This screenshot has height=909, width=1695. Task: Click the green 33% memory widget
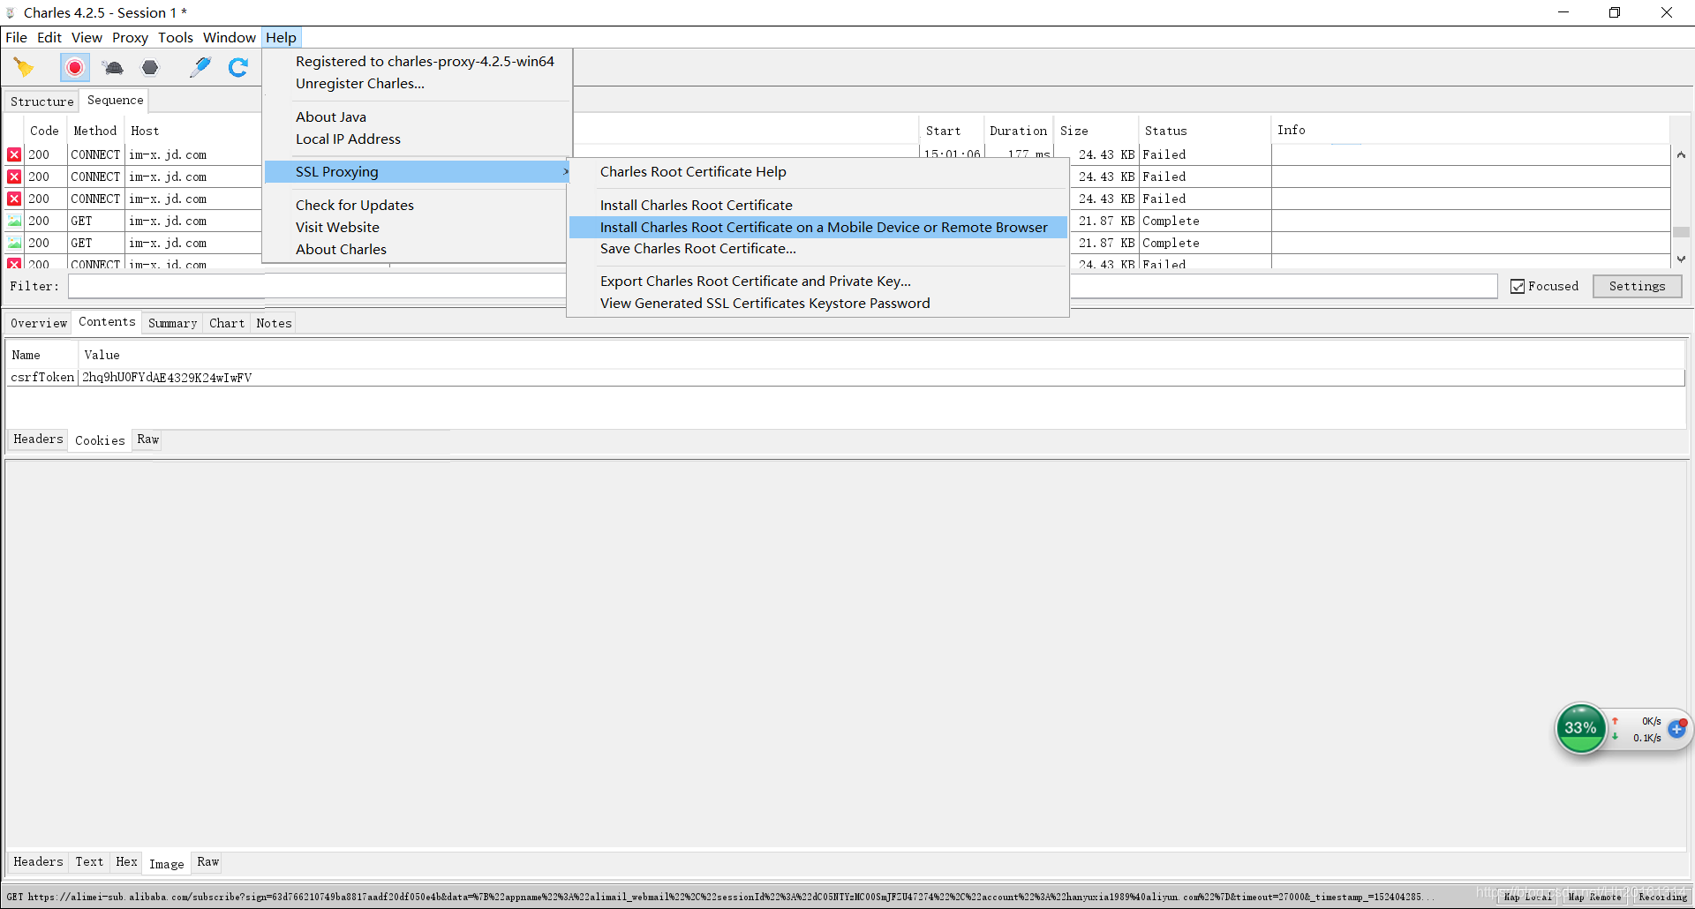[1580, 728]
